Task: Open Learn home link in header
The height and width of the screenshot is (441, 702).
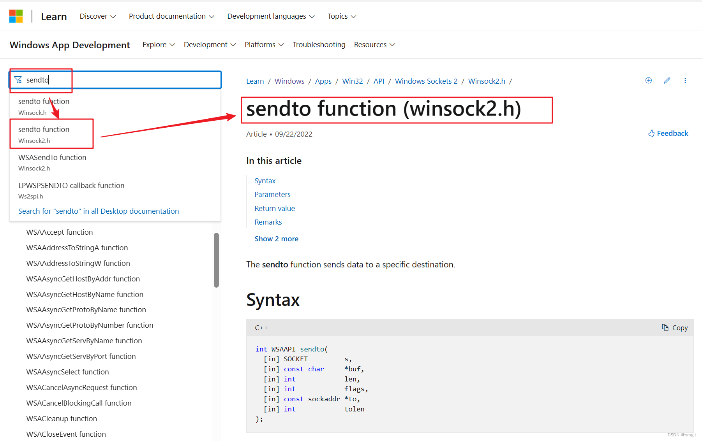Action: pyautogui.click(x=54, y=17)
